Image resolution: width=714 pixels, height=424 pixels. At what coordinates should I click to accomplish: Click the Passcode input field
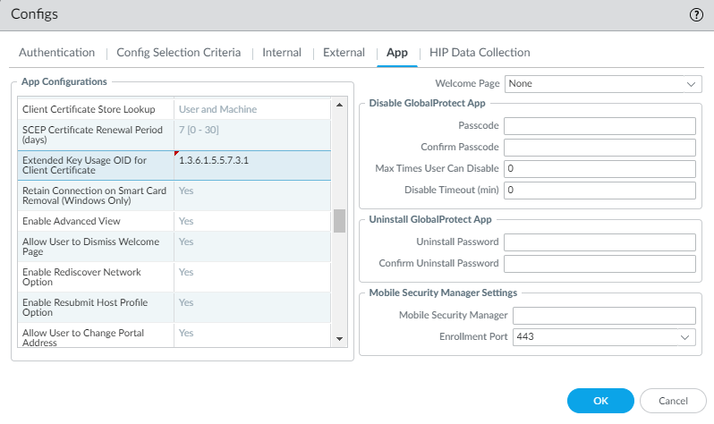[599, 126]
